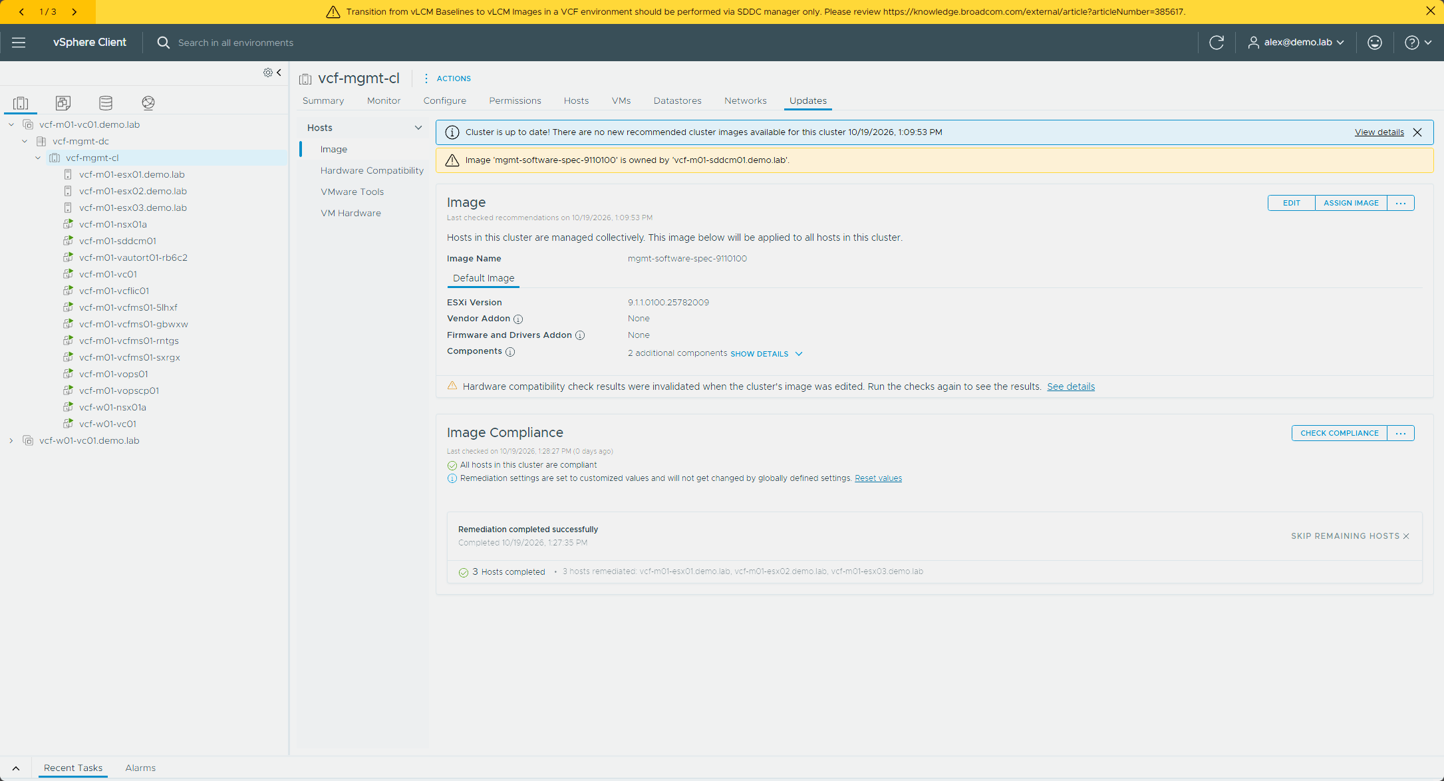This screenshot has width=1444, height=781.
Task: Open the Summary tab
Action: point(323,100)
